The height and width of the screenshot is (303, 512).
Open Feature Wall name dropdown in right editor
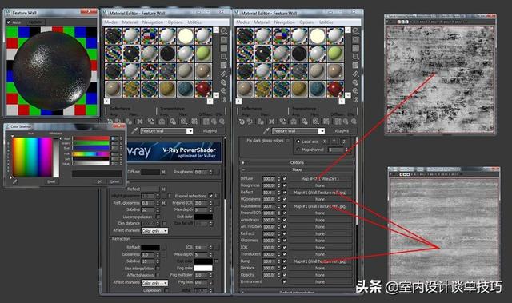click(322, 131)
